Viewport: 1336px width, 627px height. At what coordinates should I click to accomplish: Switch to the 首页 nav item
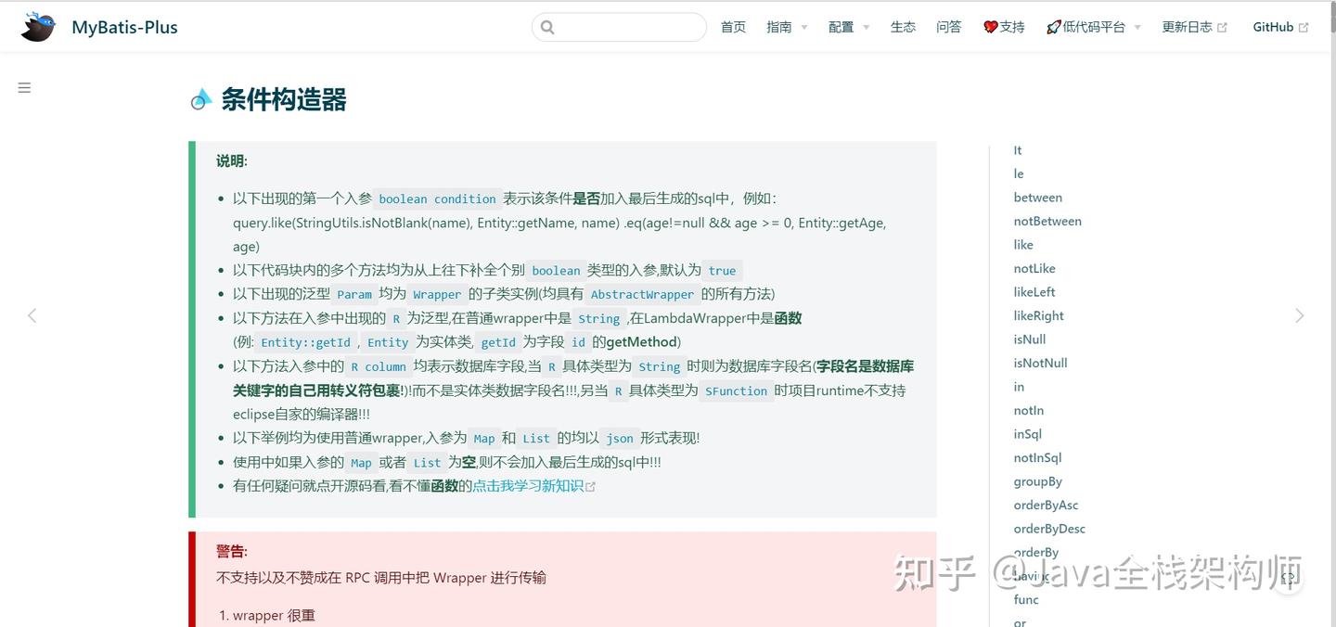(x=732, y=27)
